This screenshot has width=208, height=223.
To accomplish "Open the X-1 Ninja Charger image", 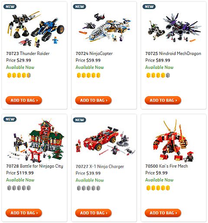I will tap(105, 141).
